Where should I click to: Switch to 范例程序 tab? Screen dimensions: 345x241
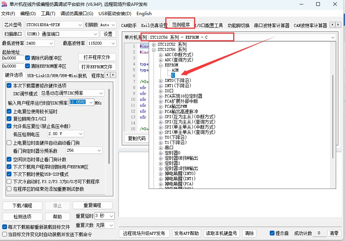(181, 25)
